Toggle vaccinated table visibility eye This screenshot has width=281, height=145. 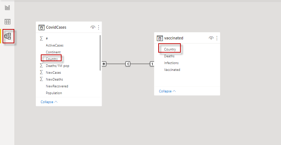(x=211, y=38)
